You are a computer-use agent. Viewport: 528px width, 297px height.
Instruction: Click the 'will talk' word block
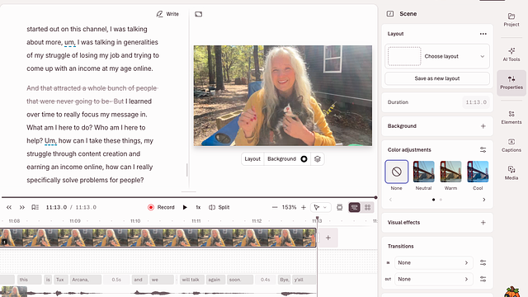(192, 280)
